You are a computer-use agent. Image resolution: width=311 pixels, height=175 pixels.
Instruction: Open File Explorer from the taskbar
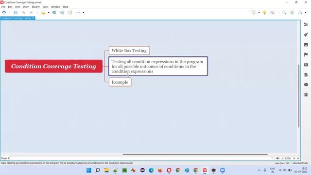pyautogui.click(x=106, y=170)
